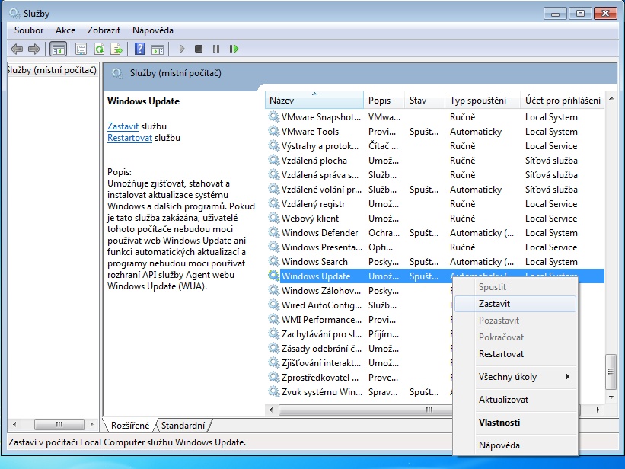The image size is (625, 469).
Task: Switch to the Standardní tab
Action: point(183,426)
